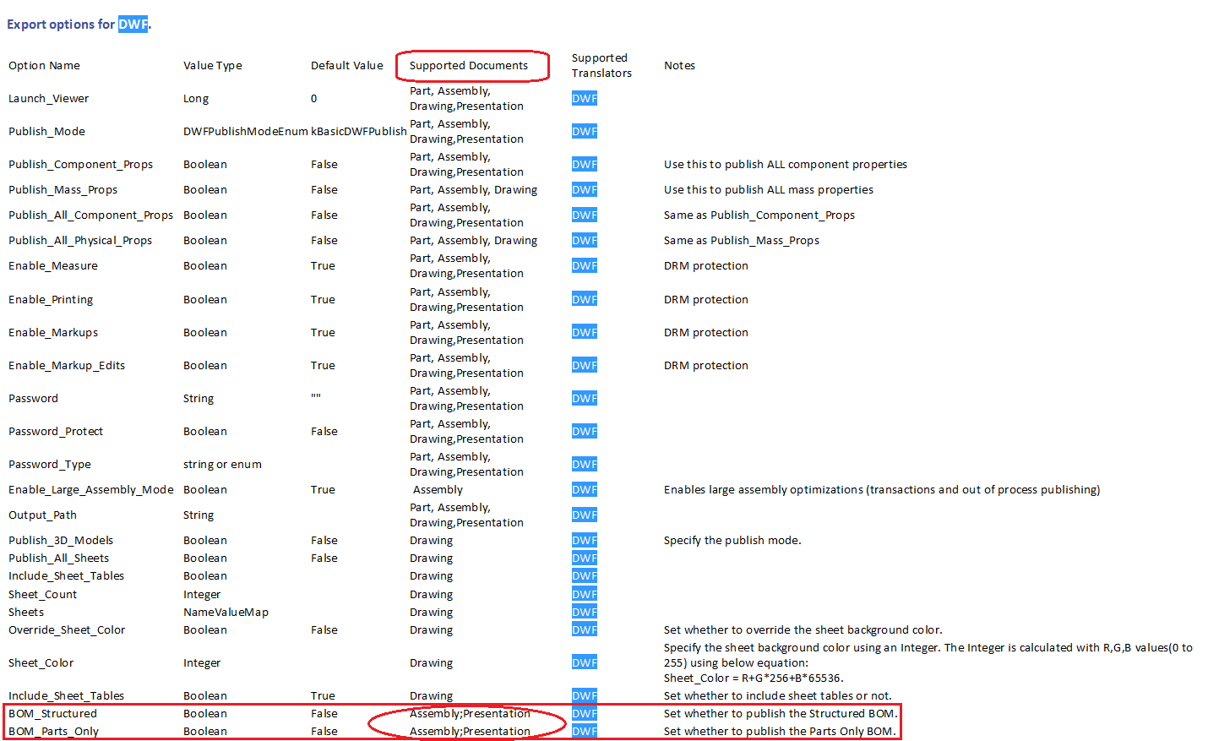1208x741 pixels.
Task: Click the 'Export options for DWF' heading
Action: click(x=79, y=25)
